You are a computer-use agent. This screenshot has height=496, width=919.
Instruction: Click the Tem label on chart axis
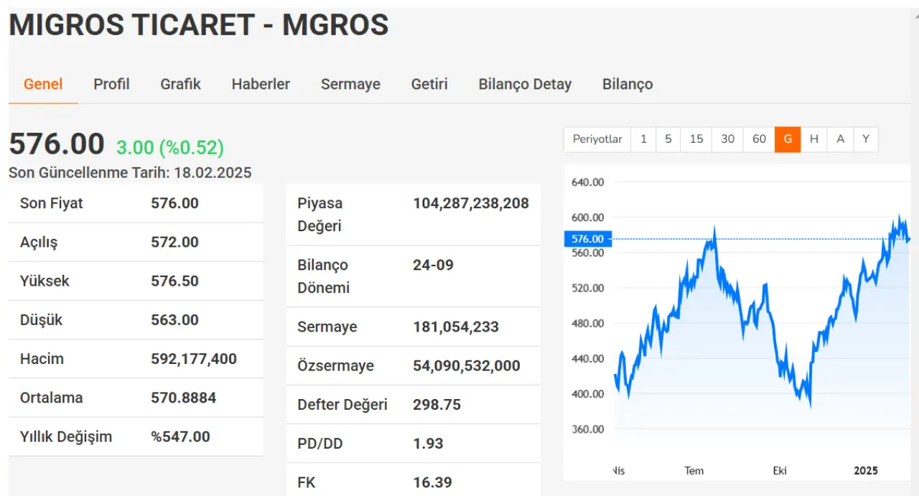pyautogui.click(x=694, y=471)
